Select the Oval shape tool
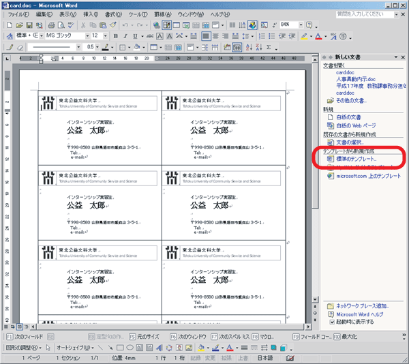This screenshot has width=409, height=364. [x=130, y=348]
